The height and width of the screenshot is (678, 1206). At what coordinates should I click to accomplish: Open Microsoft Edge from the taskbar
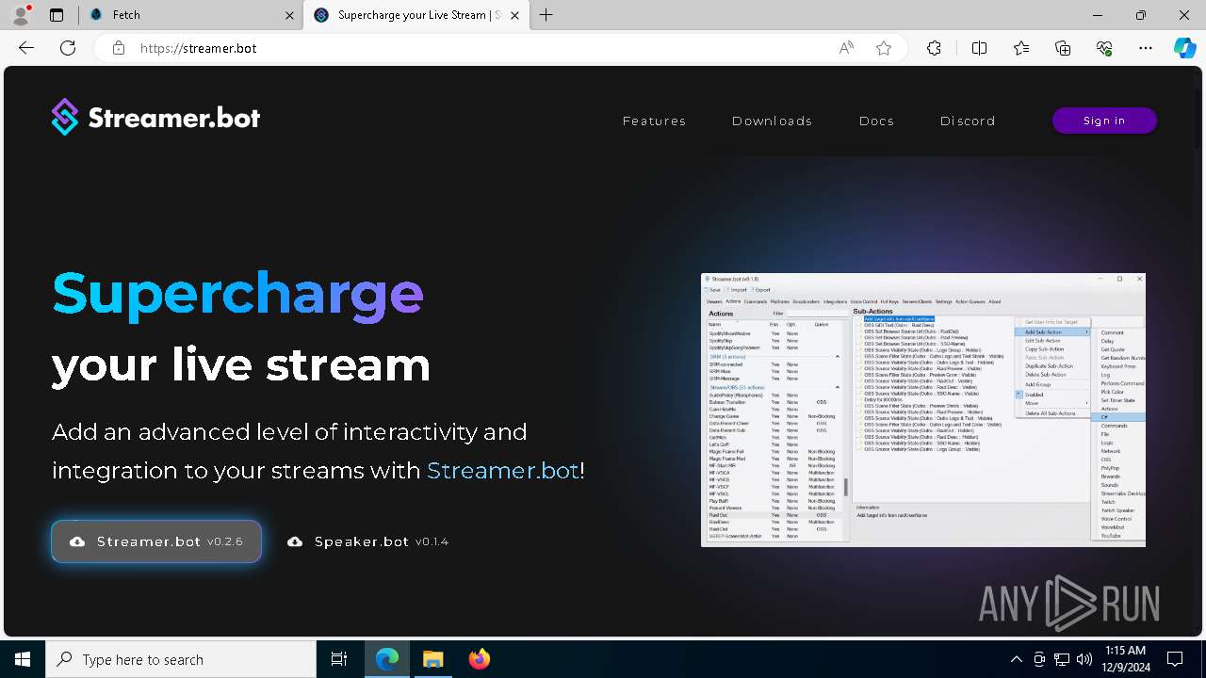387,659
